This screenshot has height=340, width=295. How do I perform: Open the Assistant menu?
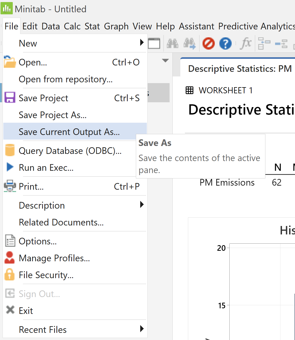click(197, 26)
